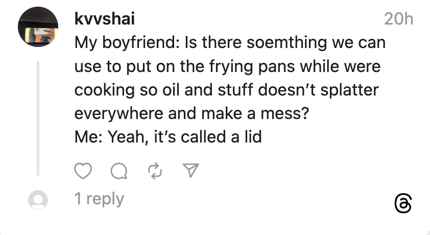Click the Threads logo icon
This screenshot has height=235, width=430.
[x=403, y=204]
